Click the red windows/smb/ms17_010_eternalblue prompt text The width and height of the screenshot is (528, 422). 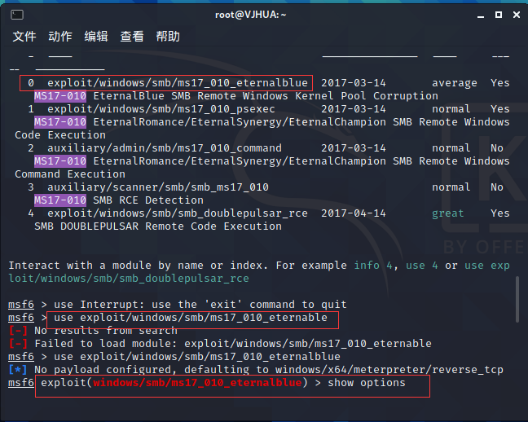197,383
